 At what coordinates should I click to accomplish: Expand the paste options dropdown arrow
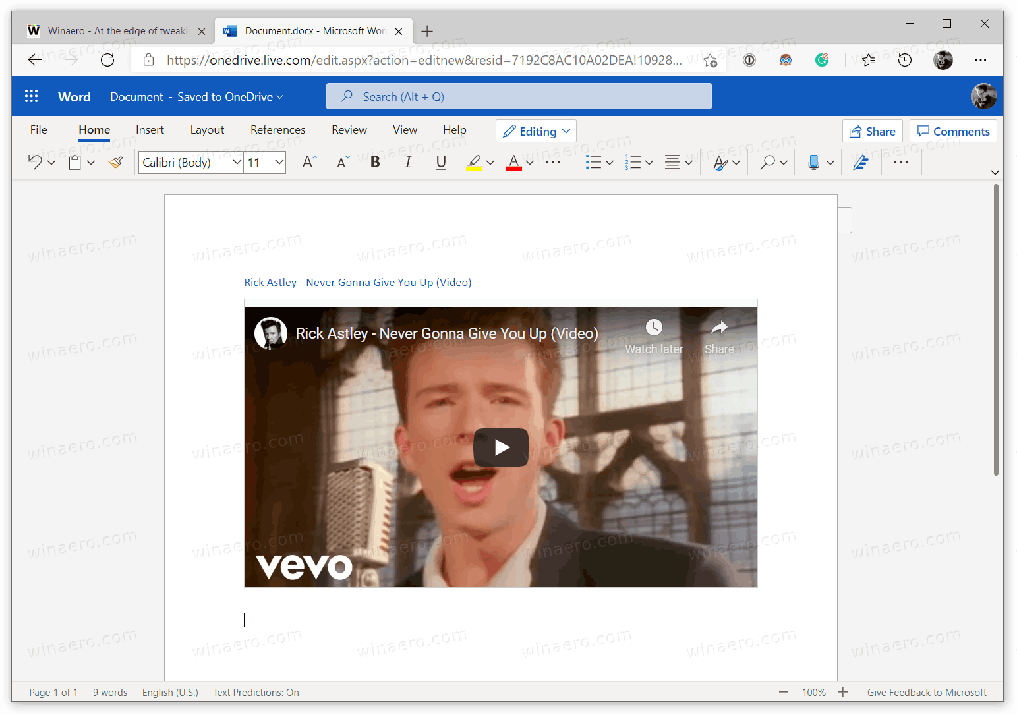coord(91,163)
